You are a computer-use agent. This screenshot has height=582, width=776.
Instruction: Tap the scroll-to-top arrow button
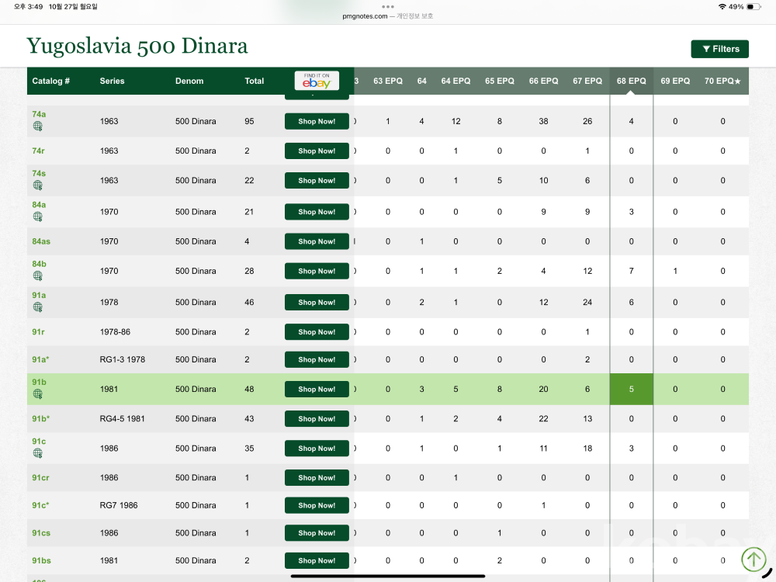(x=753, y=559)
